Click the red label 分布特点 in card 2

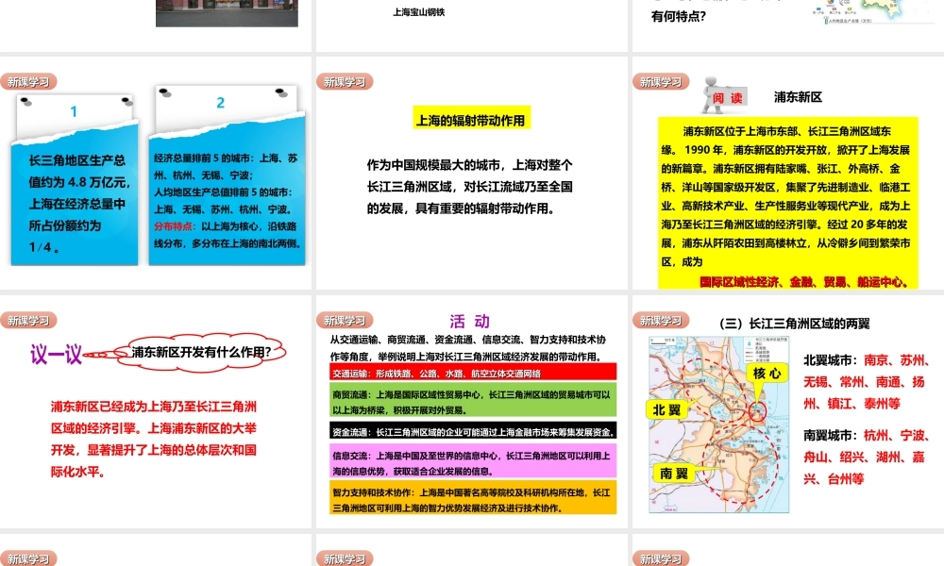tap(173, 226)
